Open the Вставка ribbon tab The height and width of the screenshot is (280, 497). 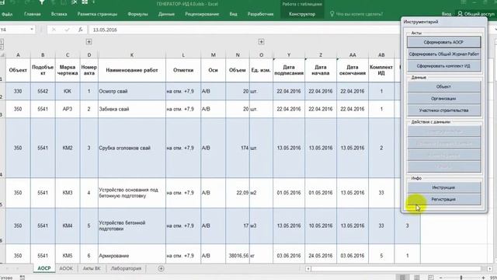[59, 14]
